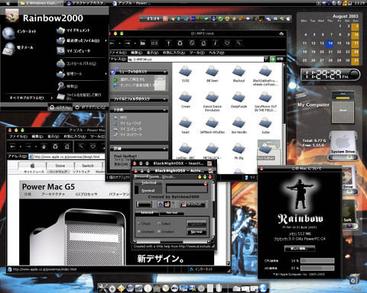
Task: Click the memory usage bar in About This Mac
Action: pos(317,268)
